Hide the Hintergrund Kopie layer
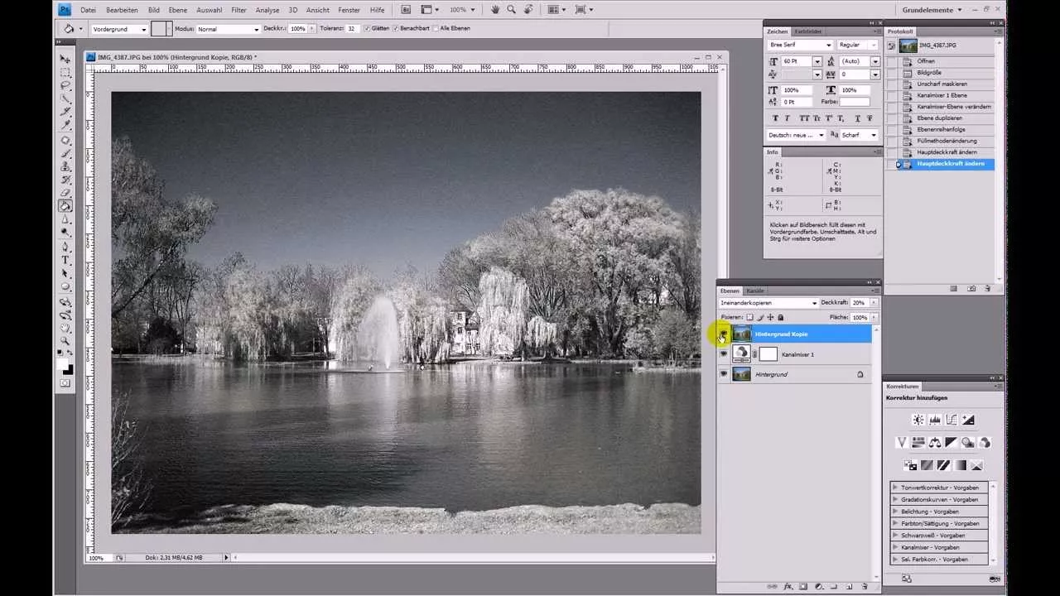This screenshot has height=596, width=1060. 723,334
